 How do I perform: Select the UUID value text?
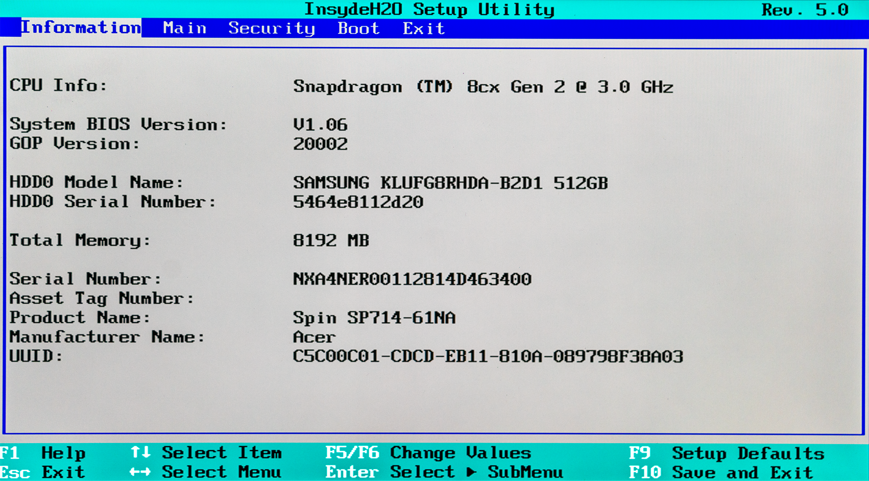coord(488,356)
